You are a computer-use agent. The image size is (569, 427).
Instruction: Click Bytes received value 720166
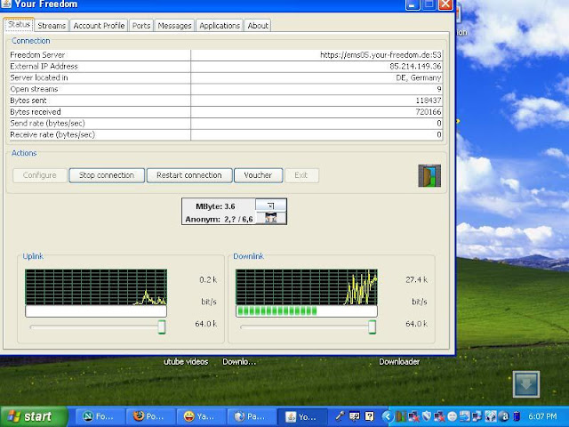point(429,112)
